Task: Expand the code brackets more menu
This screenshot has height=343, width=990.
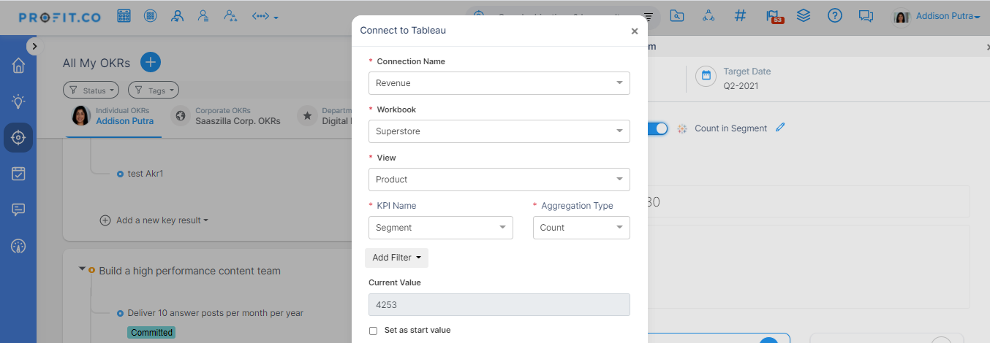Action: [265, 17]
